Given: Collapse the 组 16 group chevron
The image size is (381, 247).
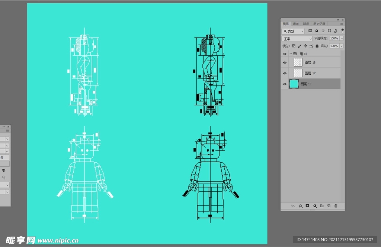Looking at the screenshot, I should 291,53.
